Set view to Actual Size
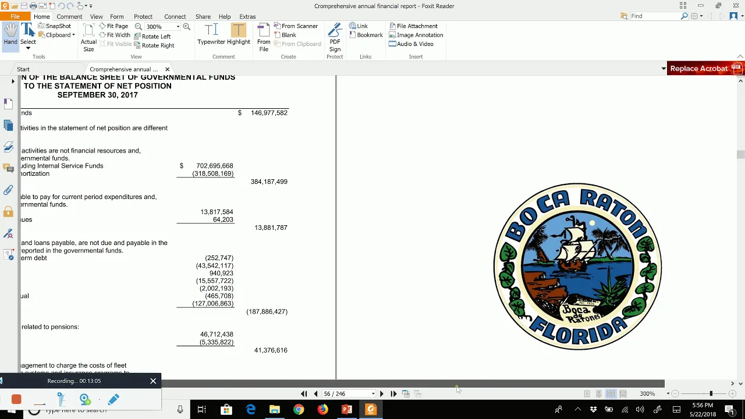745x419 pixels. (88, 38)
